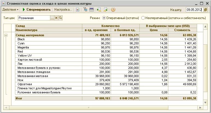Click the filter grouping toolbar icon

85,10
